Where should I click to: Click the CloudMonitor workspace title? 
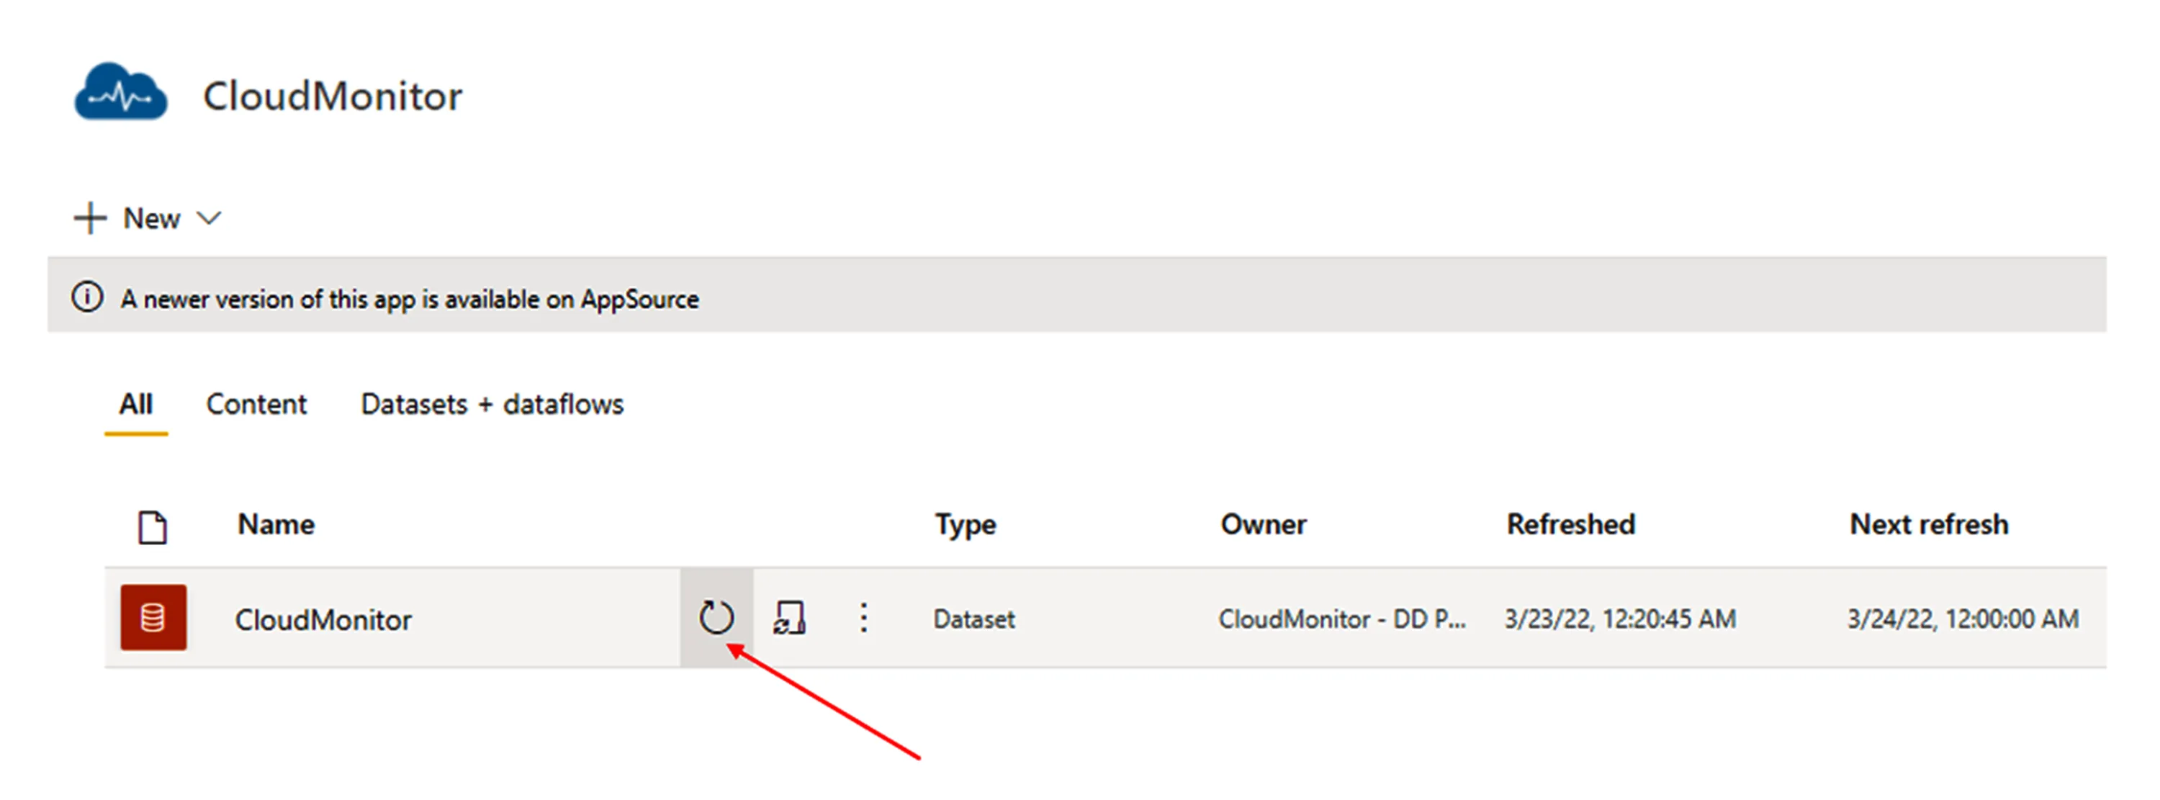[x=332, y=96]
